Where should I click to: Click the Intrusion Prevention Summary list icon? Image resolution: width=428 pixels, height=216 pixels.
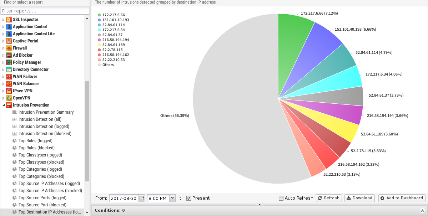tap(15, 112)
